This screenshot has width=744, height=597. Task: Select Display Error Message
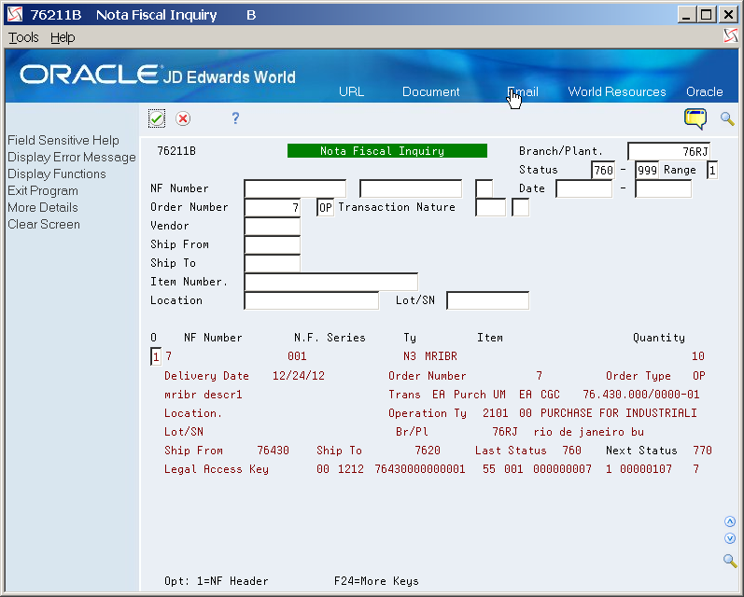[x=72, y=157]
